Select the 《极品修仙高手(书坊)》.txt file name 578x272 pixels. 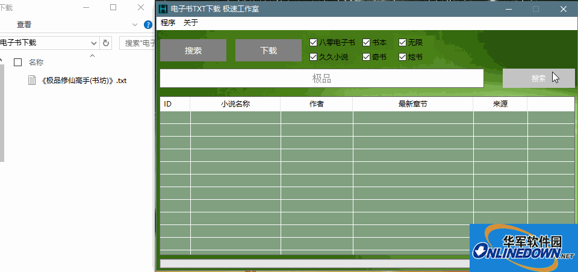[x=84, y=81]
